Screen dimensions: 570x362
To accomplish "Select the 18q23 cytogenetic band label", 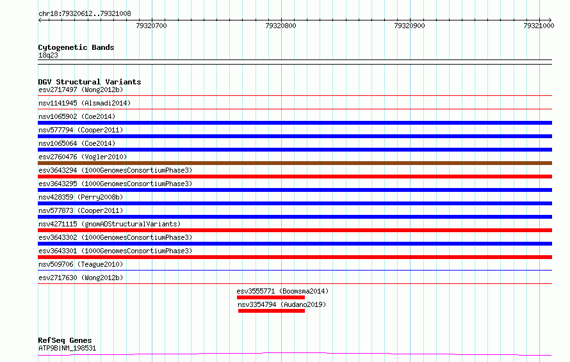I will pos(48,55).
